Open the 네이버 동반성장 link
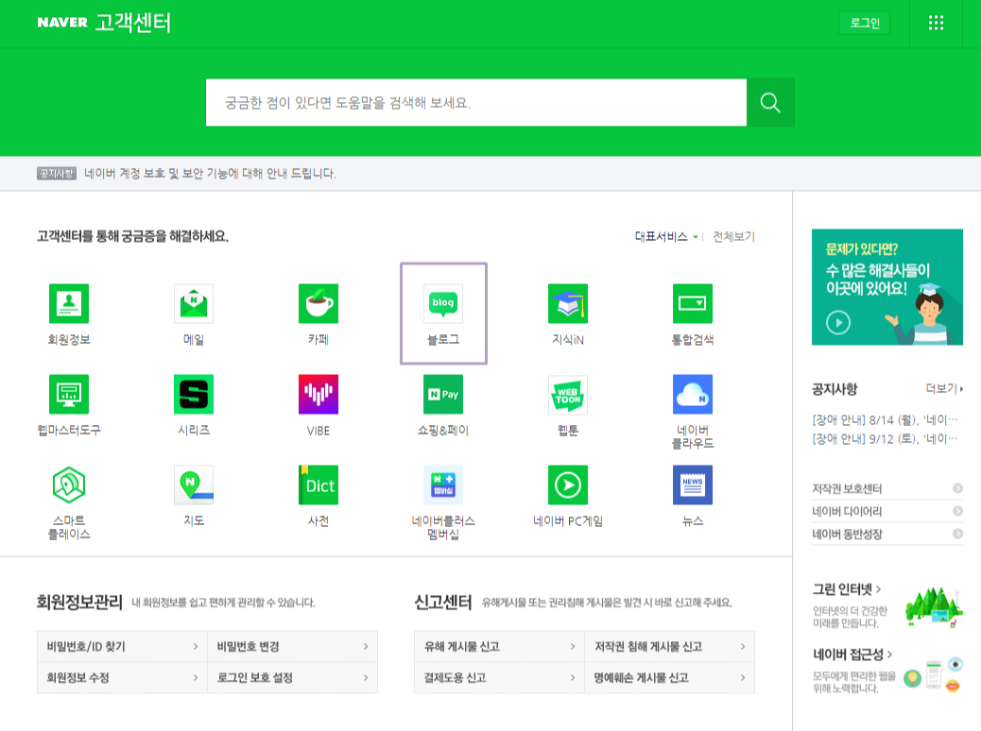The width and height of the screenshot is (981, 731). pos(887,534)
